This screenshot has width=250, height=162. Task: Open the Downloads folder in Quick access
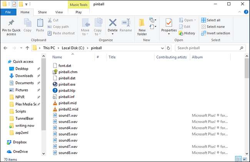click(x=24, y=76)
